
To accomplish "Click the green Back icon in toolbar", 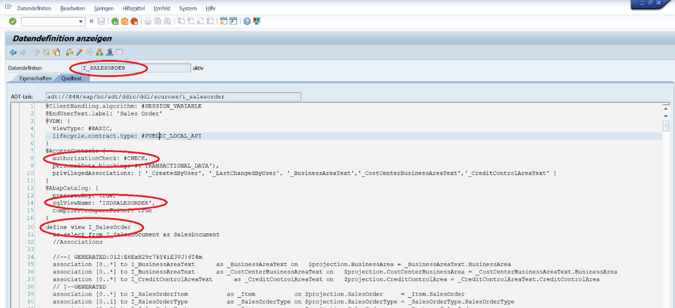I will (115, 21).
